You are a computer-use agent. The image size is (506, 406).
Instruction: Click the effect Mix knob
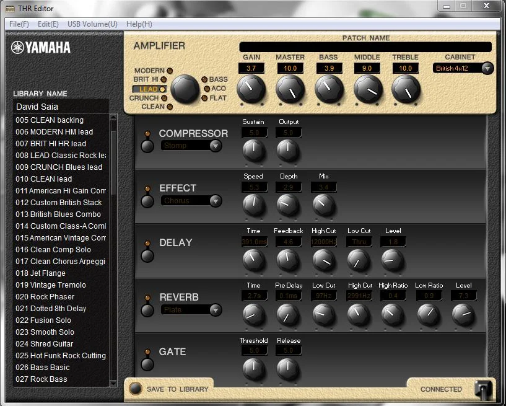coord(323,205)
